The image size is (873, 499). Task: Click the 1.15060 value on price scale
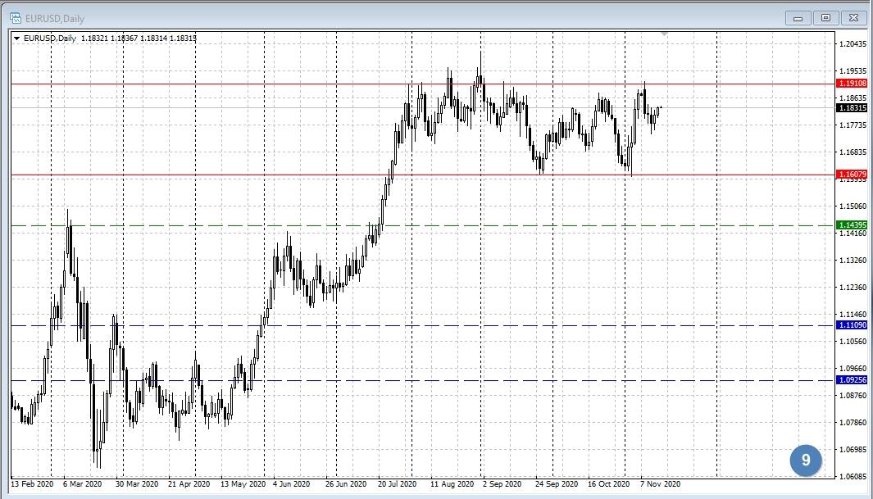(853, 206)
